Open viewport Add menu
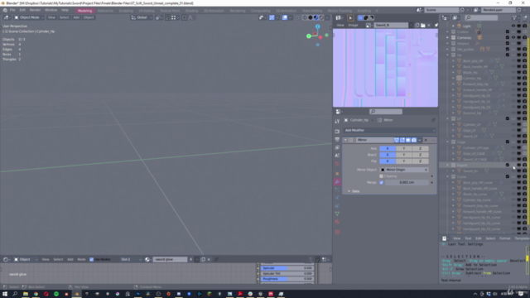Screen dimensions: 530x298 pyautogui.click(x=76, y=17)
